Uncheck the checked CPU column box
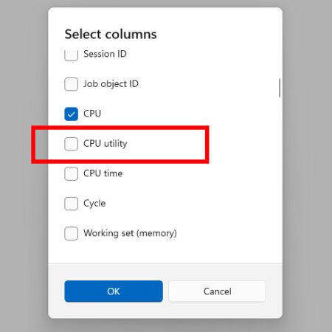This screenshot has height=332, width=332. 71,114
